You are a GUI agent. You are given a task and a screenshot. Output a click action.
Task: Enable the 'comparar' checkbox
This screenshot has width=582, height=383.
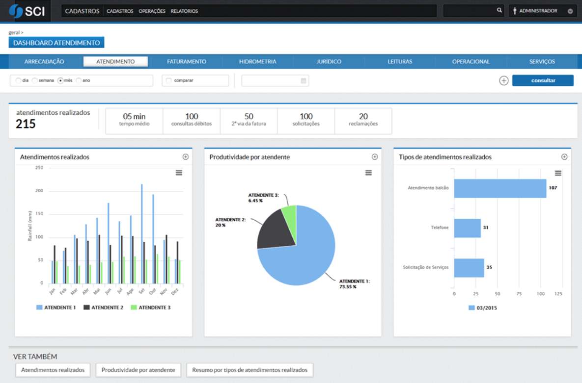click(x=169, y=80)
